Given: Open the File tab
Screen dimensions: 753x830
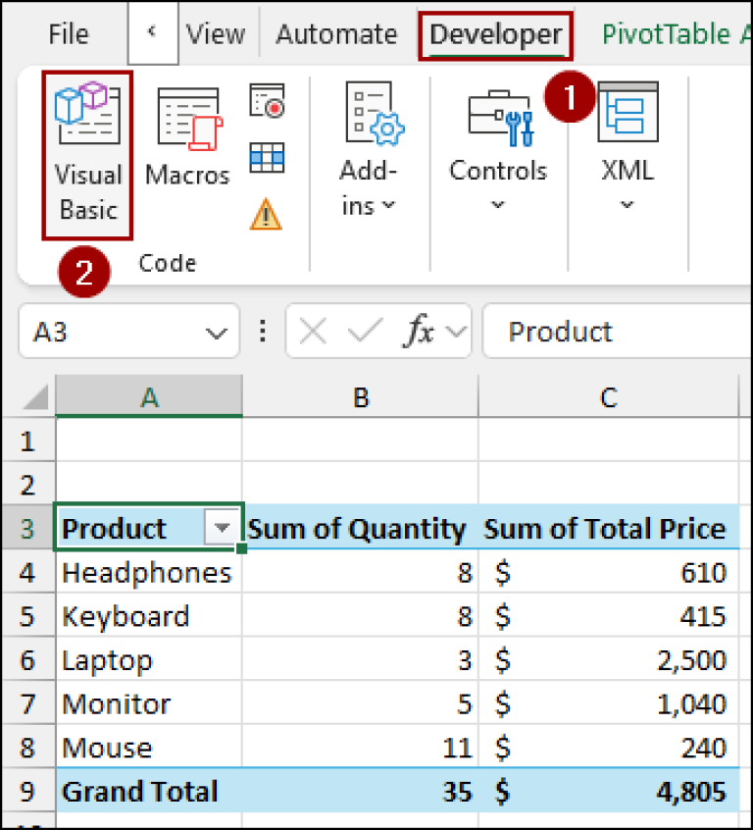Looking at the screenshot, I should tap(69, 35).
